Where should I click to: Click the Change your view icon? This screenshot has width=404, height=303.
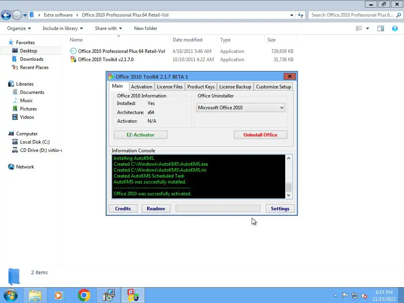point(359,28)
